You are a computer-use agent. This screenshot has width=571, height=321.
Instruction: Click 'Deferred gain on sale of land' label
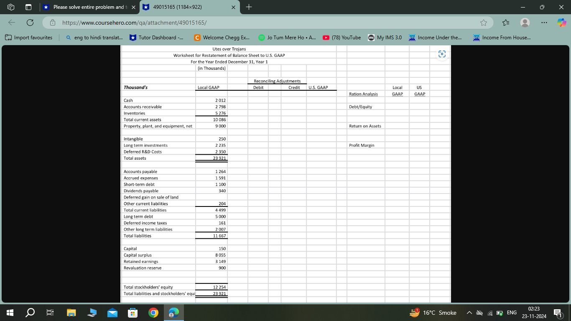(x=151, y=197)
